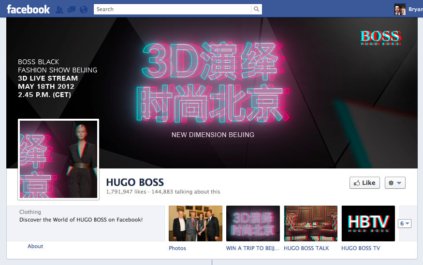The width and height of the screenshot is (423, 265).
Task: Click the HUGO BOSS TV label
Action: coord(361,248)
